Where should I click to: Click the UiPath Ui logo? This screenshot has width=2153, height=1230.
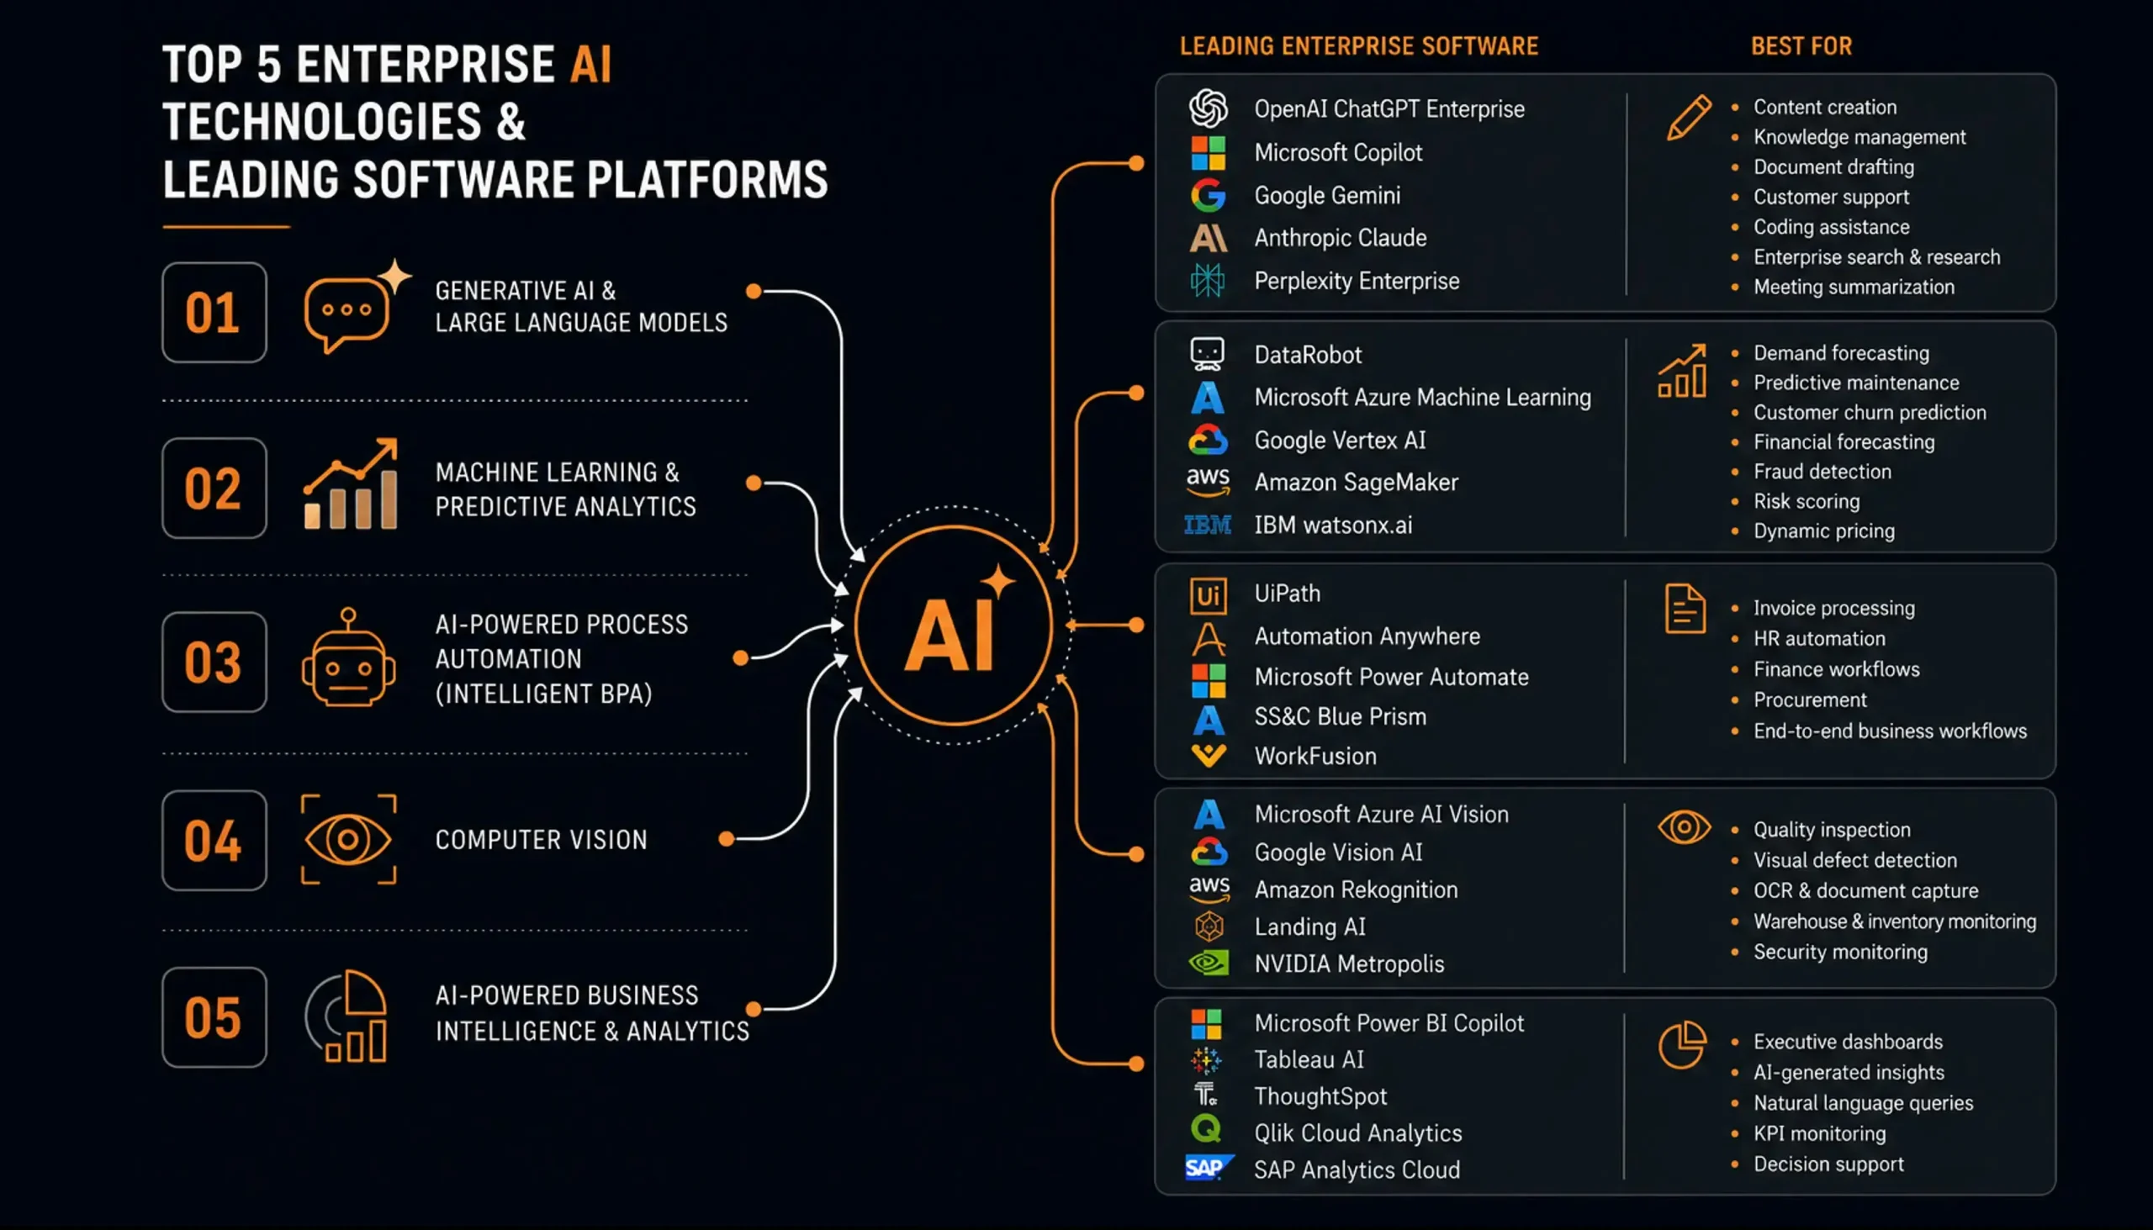(1209, 595)
